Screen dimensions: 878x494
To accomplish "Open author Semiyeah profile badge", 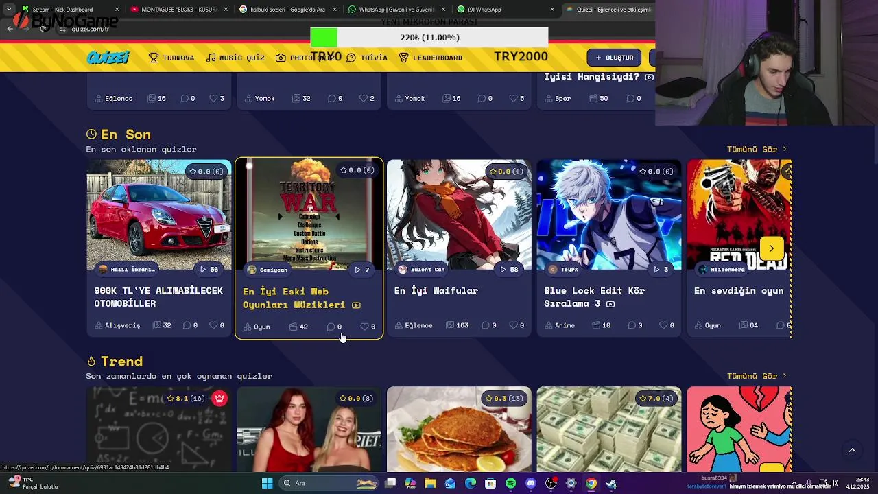I will 268,270.
